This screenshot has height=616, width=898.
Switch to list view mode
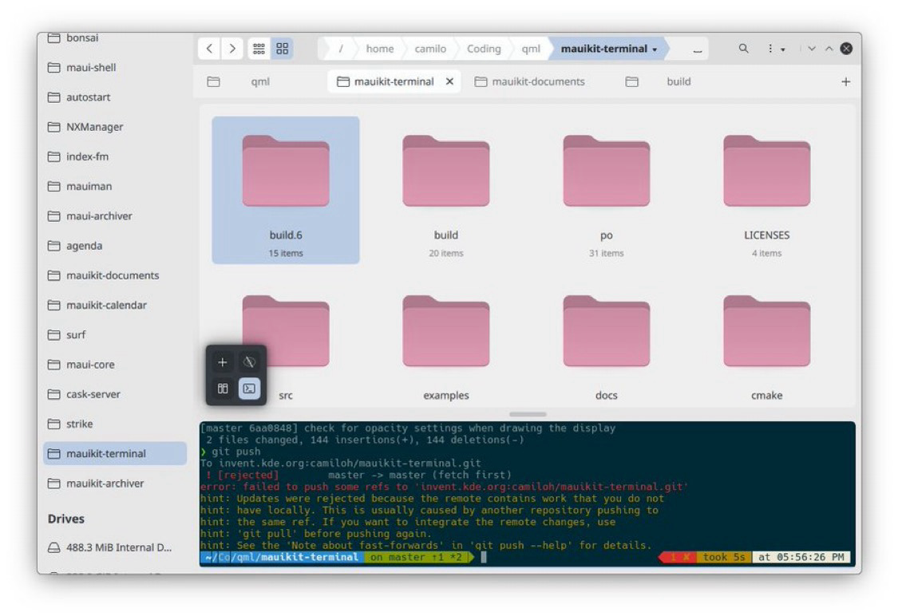tap(259, 49)
